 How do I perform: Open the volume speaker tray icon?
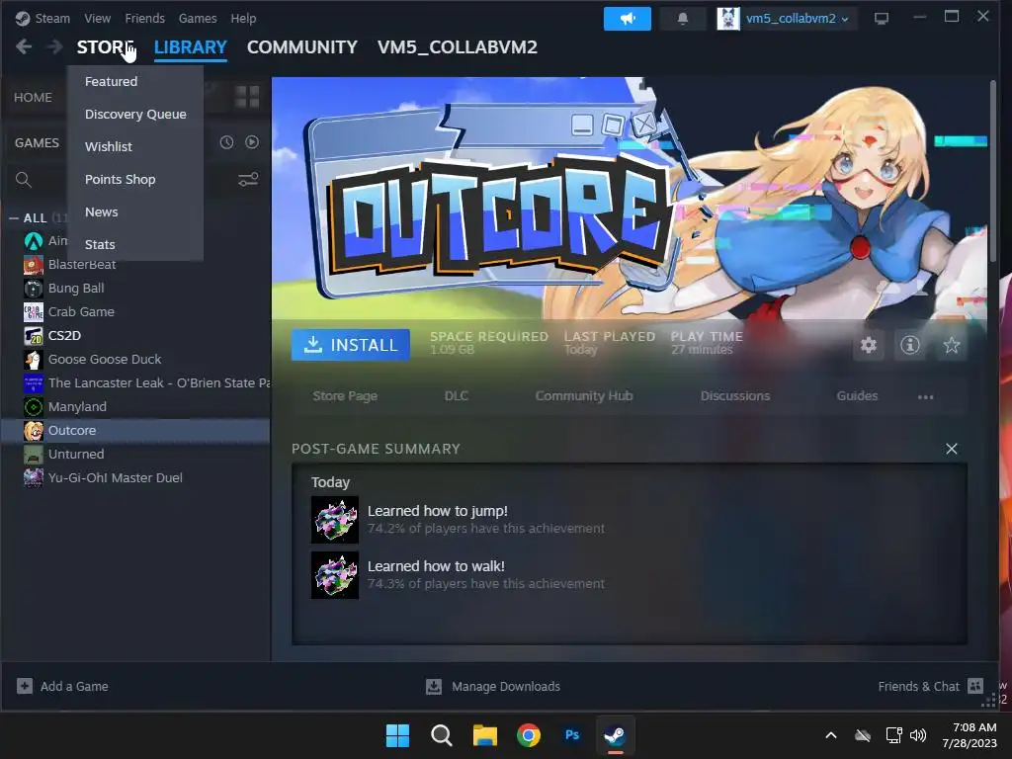[918, 735]
